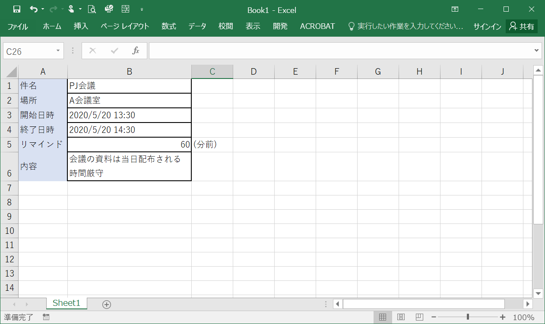
Task: Open the データ ribbon tab
Action: pyautogui.click(x=197, y=26)
